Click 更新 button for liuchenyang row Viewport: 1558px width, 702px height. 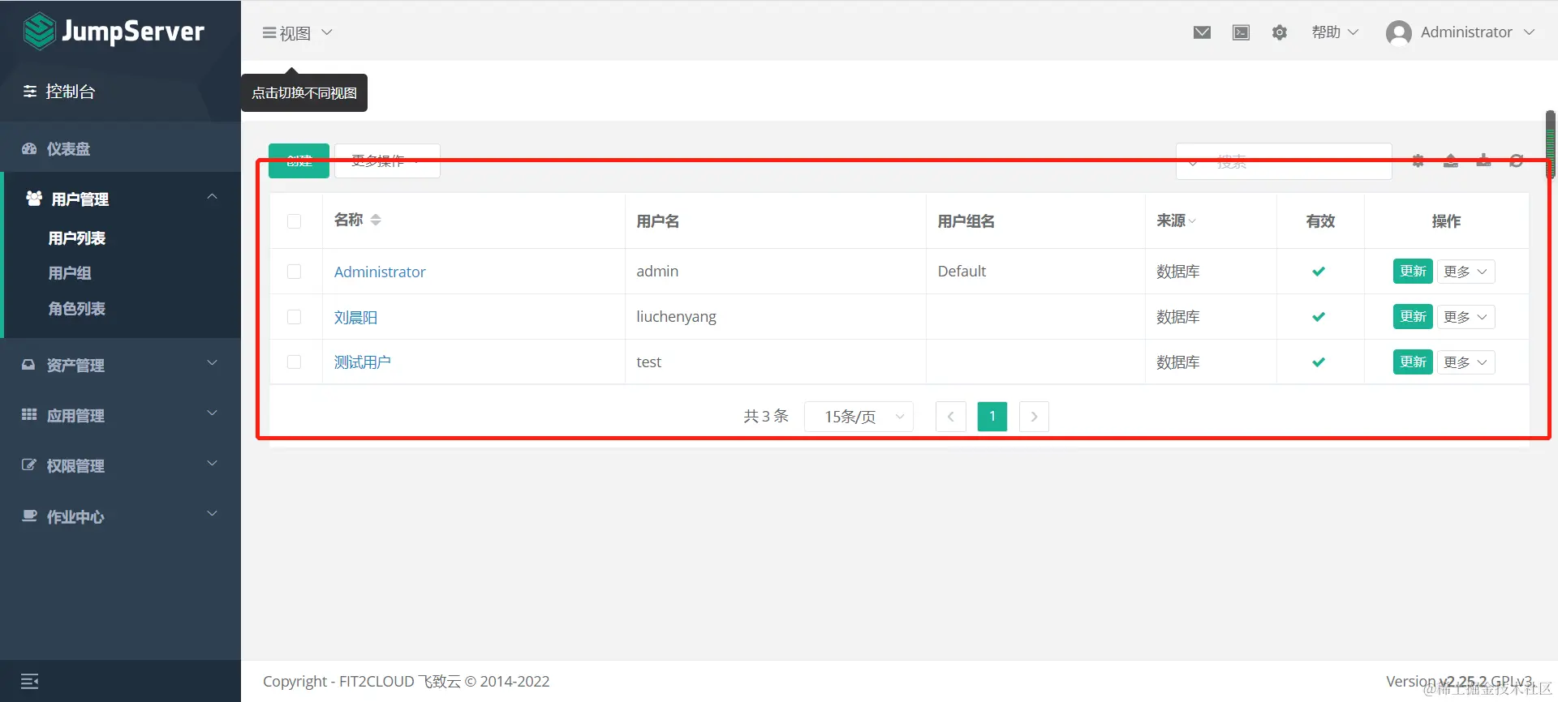pyautogui.click(x=1413, y=317)
